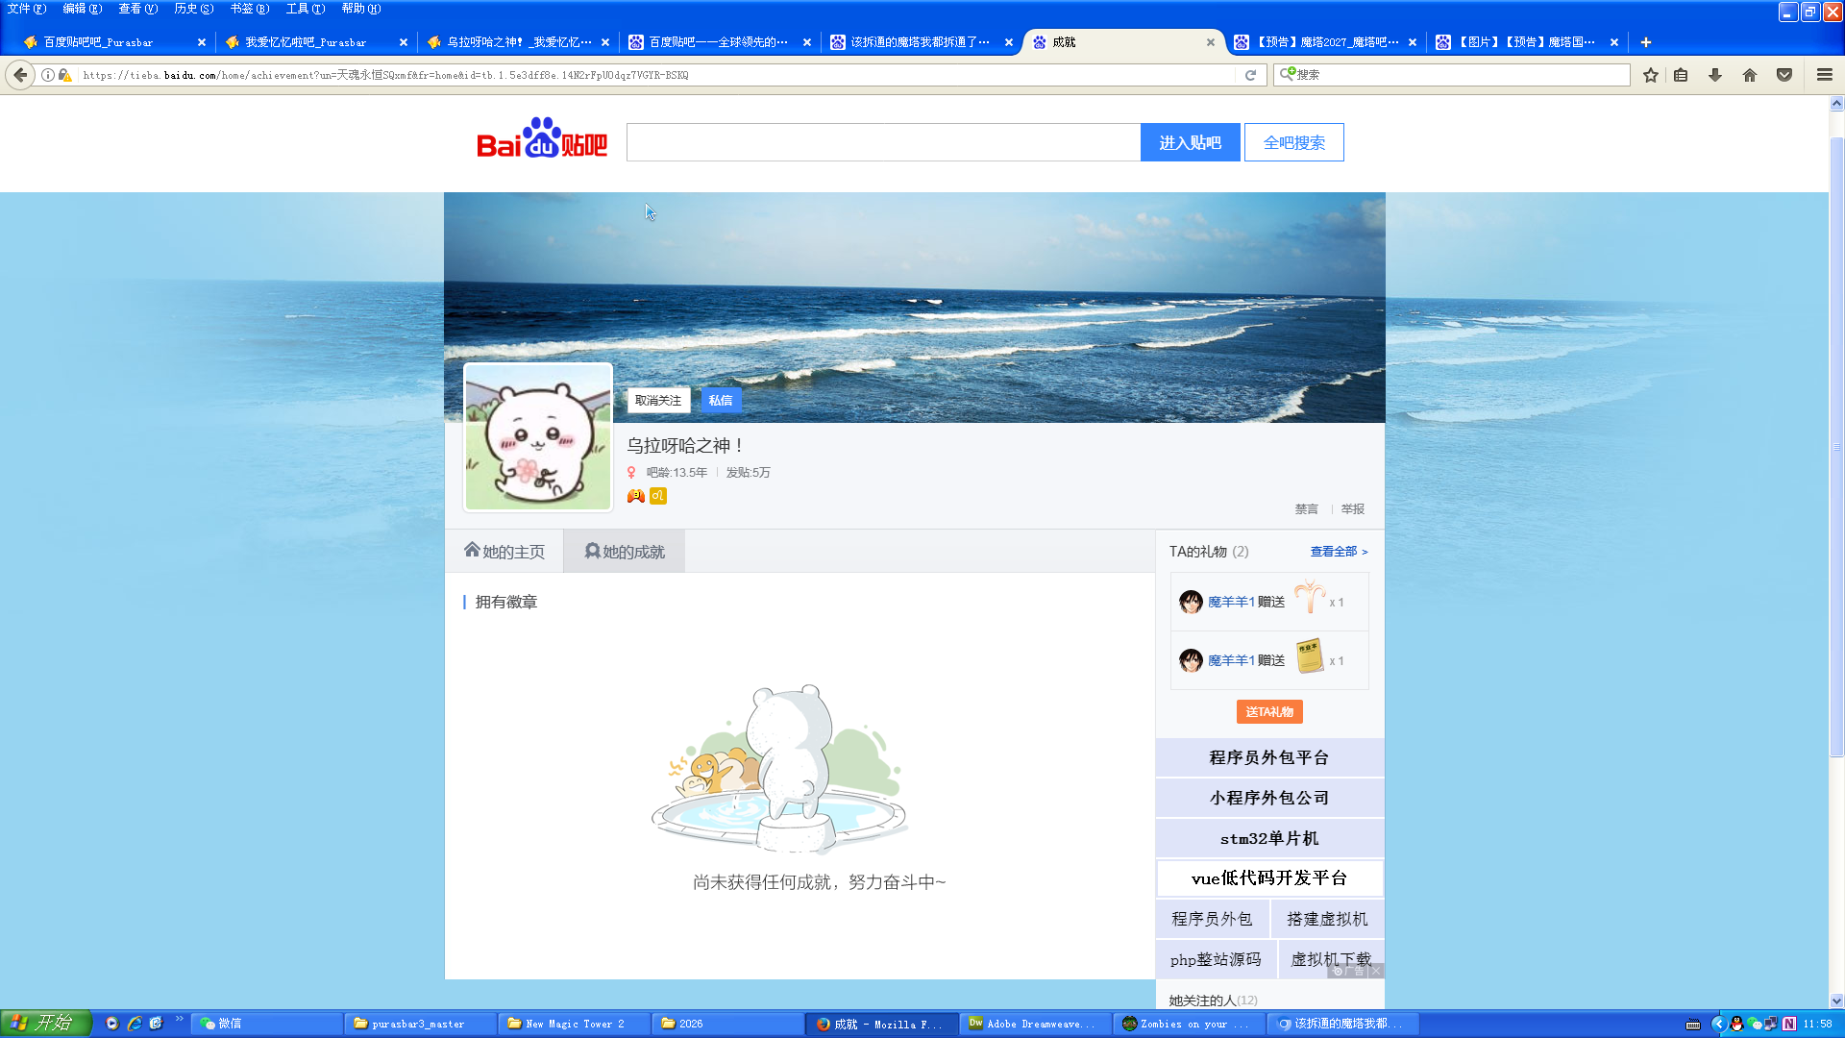The image size is (1845, 1038).
Task: Select 她的成就 profile tab
Action: click(x=625, y=552)
